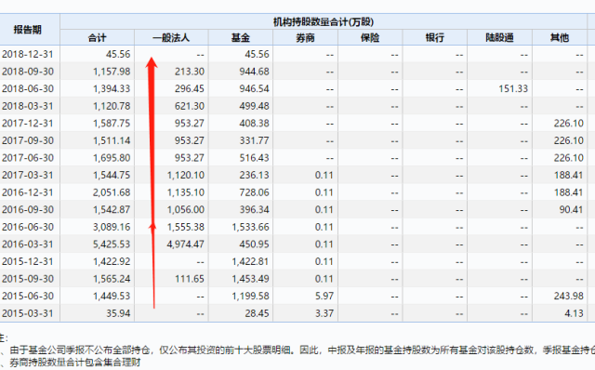The height and width of the screenshot is (370, 595).
Task: Click the 机构持股数量合计(万股) group header
Action: pos(324,22)
